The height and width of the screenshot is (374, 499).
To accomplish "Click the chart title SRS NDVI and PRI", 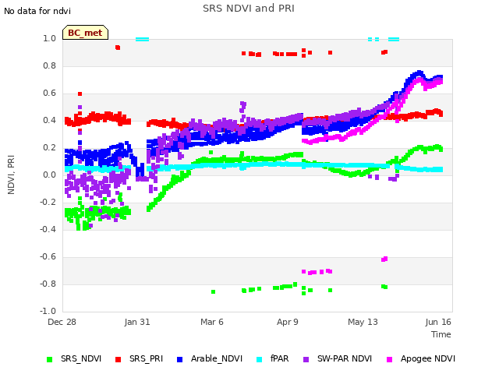I will [249, 9].
